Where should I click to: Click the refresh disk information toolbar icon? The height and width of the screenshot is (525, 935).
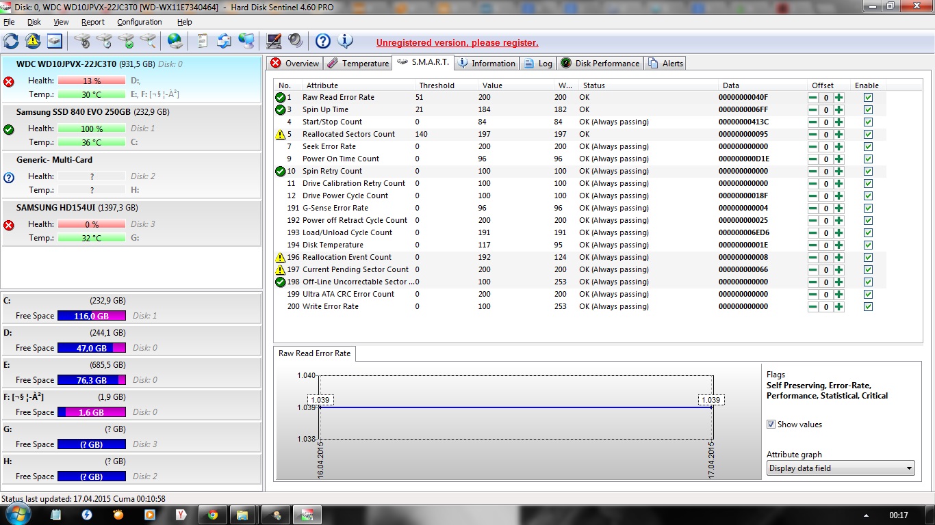pos(11,41)
